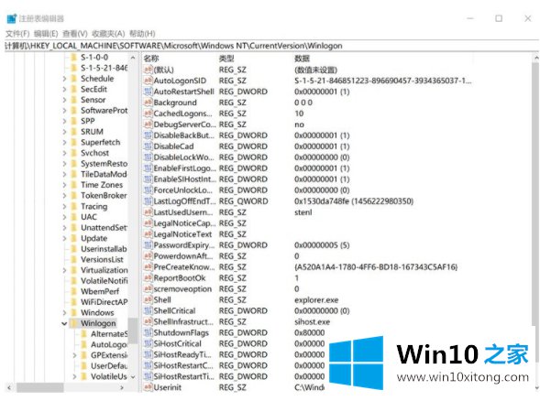Select the UserDefaults subkey under Winlogon
This screenshot has width=540, height=401.
(x=109, y=366)
